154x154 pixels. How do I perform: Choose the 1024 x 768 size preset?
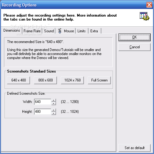point(73,80)
